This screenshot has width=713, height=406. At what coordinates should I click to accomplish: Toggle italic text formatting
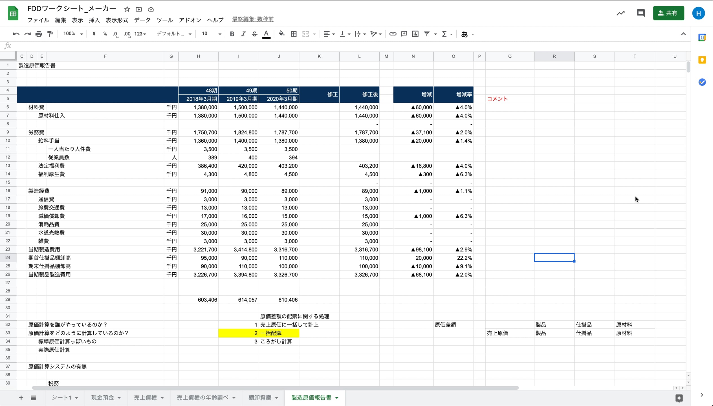(243, 34)
